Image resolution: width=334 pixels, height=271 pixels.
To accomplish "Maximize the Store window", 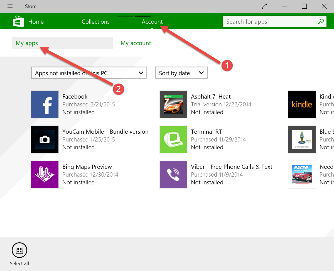I will 304,6.
